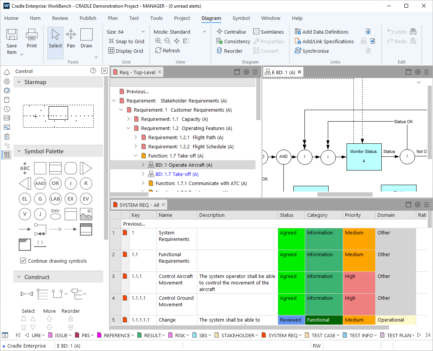Pick the ABC text symbol in palette
Viewport: 433px width, 351px height.
(25, 168)
